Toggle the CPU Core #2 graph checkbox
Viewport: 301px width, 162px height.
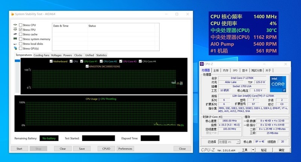click(101, 61)
